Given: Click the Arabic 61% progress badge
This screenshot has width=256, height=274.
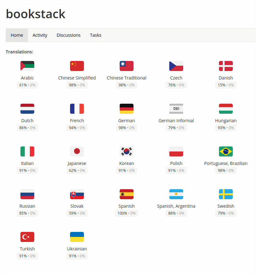Looking at the screenshot, I should (x=27, y=85).
